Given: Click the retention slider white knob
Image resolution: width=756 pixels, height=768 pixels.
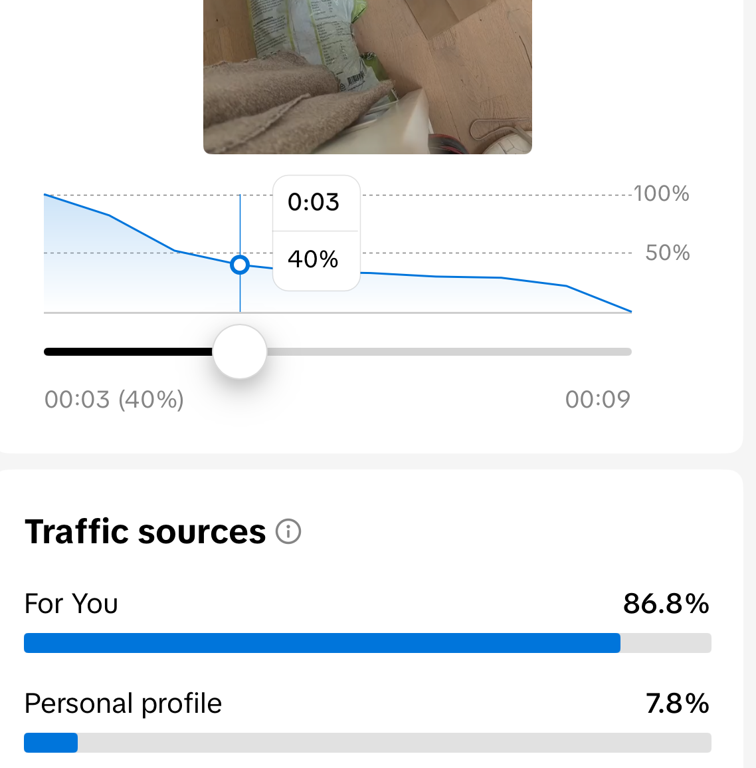Looking at the screenshot, I should 240,352.
